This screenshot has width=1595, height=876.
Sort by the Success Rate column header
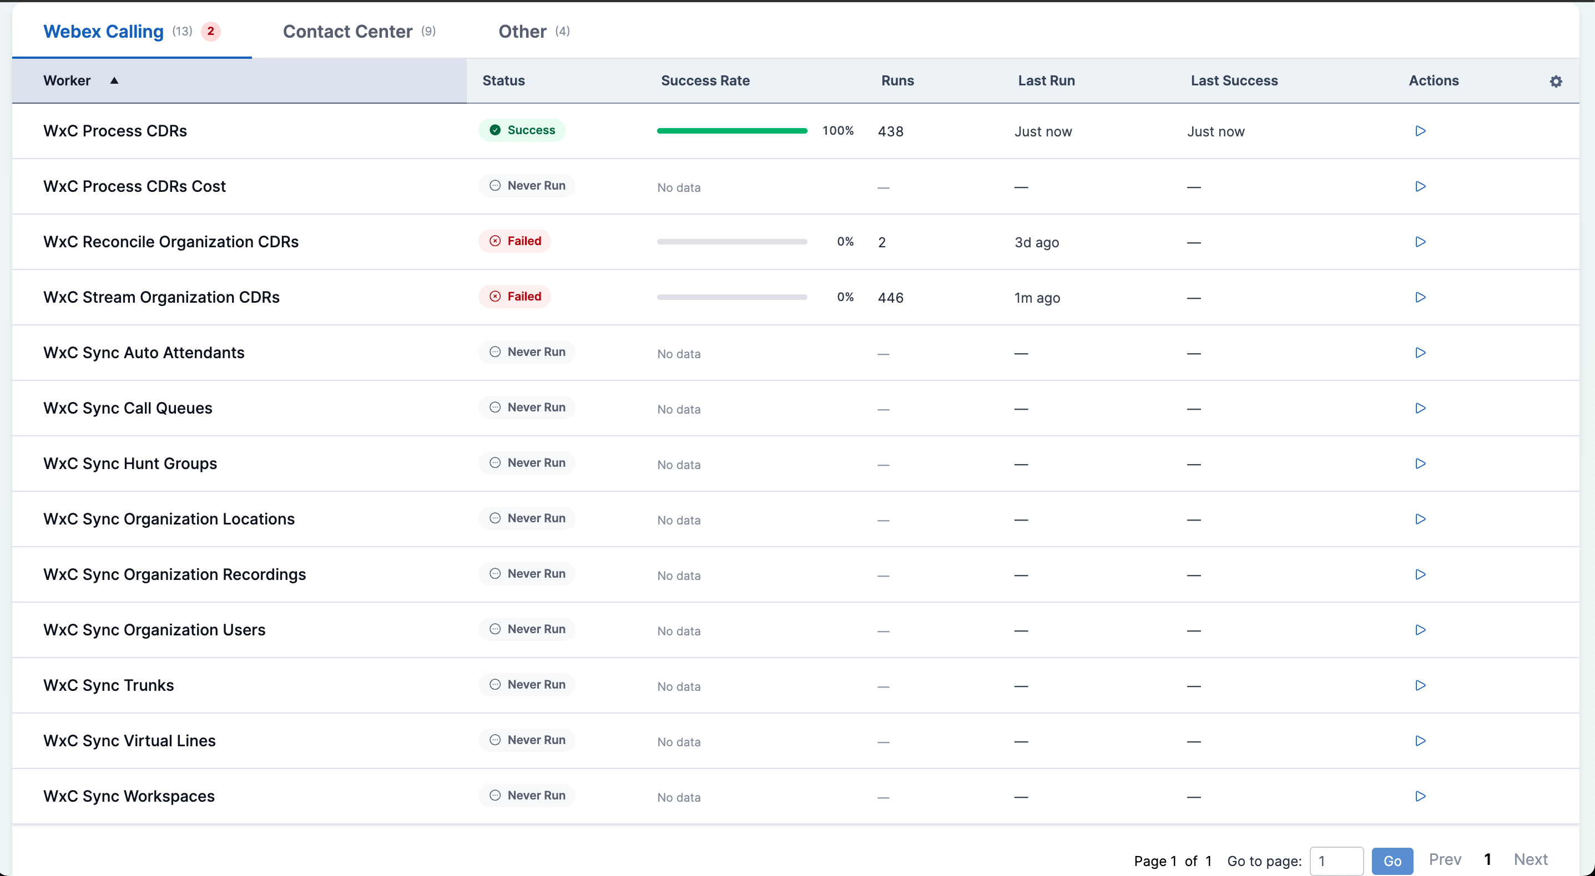coord(705,80)
